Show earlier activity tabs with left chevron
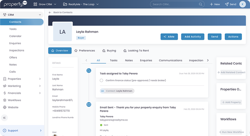The image size is (250, 136). coord(86,60)
